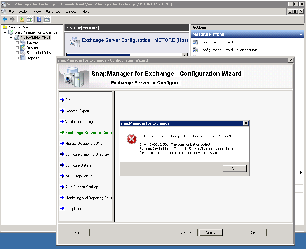Click the red error icon in dialog
This screenshot has height=249, width=306.
coord(132,139)
